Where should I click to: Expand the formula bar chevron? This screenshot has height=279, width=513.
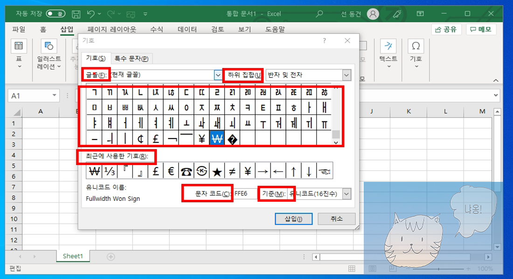(496, 95)
